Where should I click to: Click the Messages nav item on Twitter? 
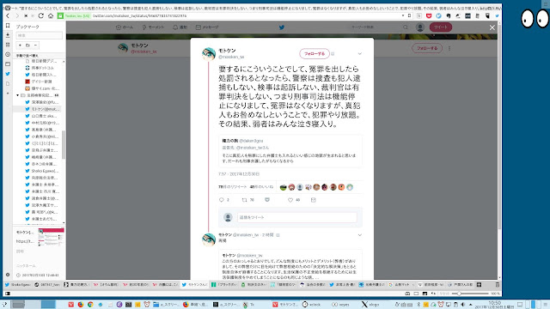(207, 27)
